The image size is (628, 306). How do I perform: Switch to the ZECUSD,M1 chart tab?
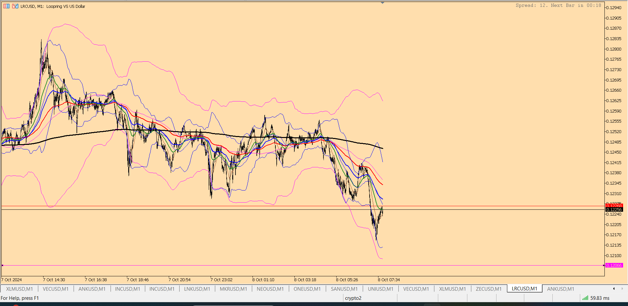488,289
